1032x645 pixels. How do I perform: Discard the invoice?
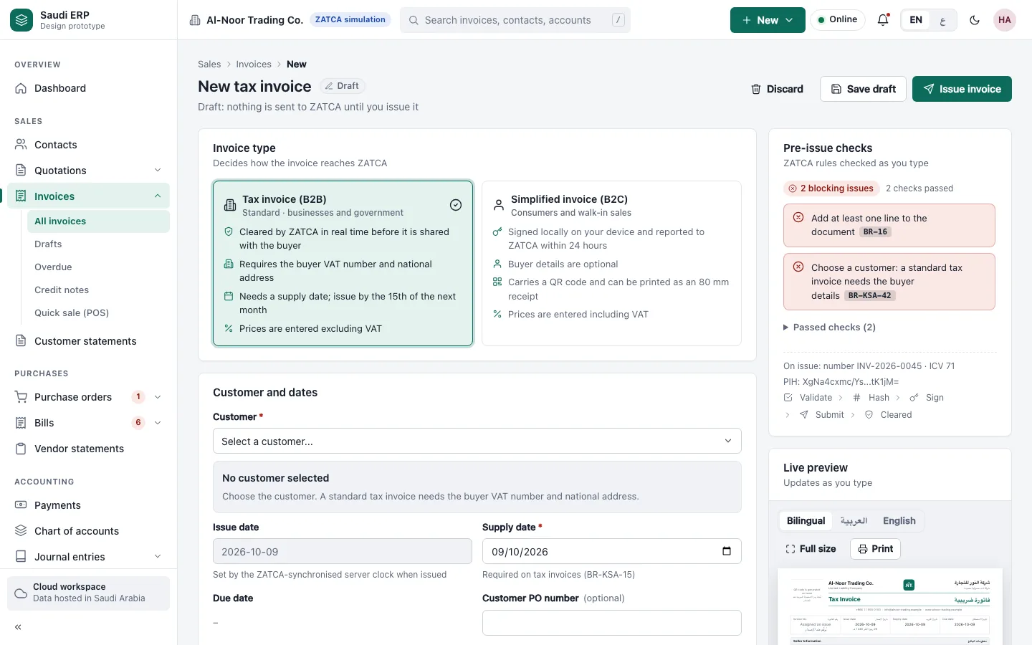pos(777,89)
